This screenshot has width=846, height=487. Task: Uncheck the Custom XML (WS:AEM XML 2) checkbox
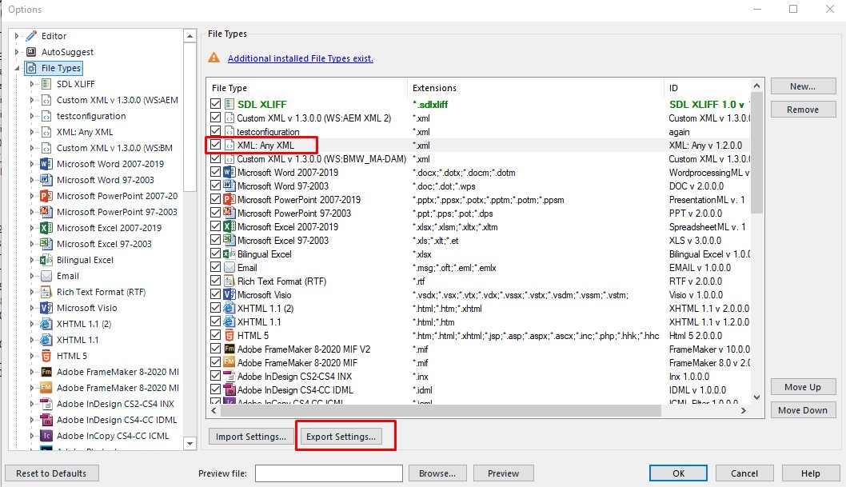(216, 118)
